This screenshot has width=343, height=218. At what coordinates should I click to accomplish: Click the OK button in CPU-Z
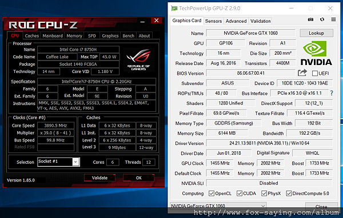tap(139, 178)
